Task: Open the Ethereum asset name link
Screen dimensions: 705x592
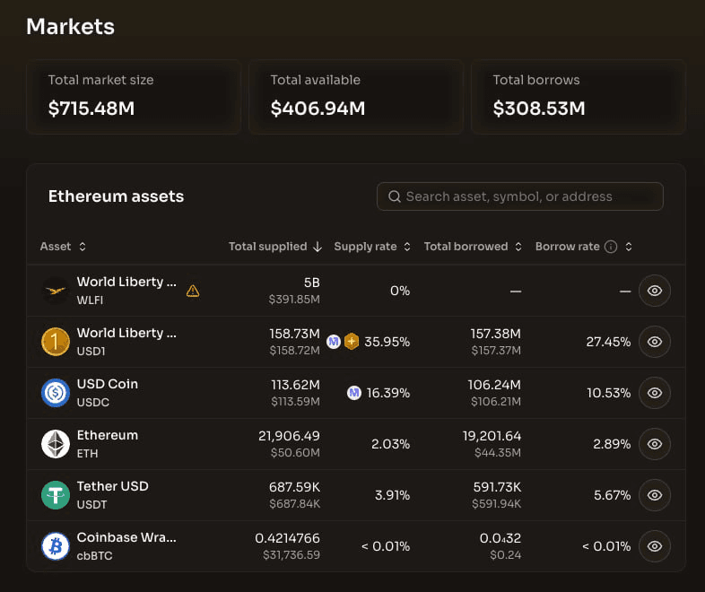Action: (108, 435)
